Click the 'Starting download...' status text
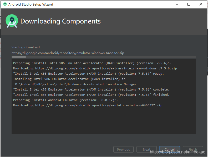 [x=27, y=47]
